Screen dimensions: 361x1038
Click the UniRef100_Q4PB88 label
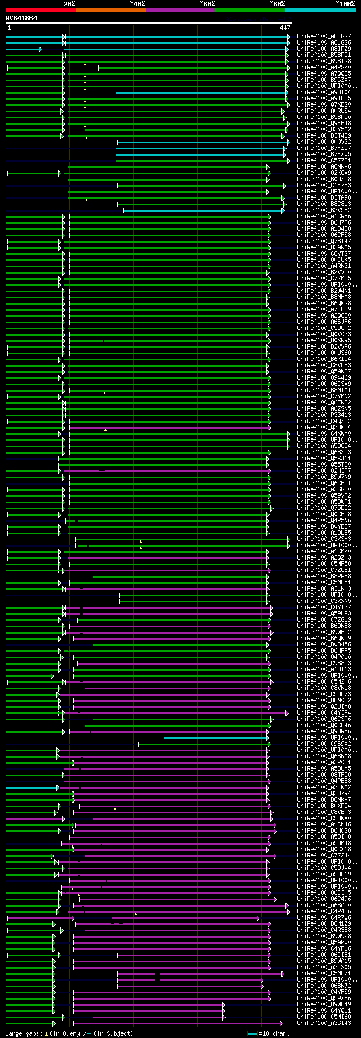[x=324, y=781]
